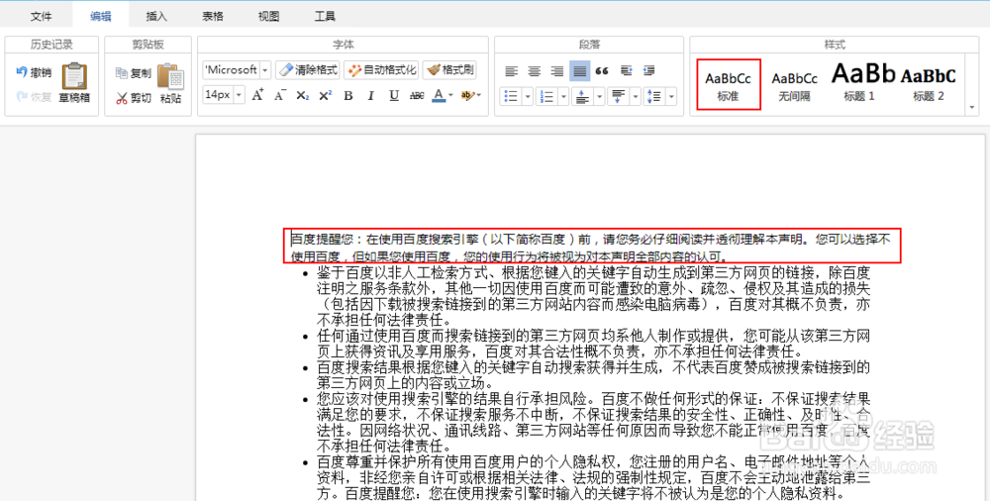Apply numbered list
This screenshot has width=990, height=501.
tap(547, 96)
